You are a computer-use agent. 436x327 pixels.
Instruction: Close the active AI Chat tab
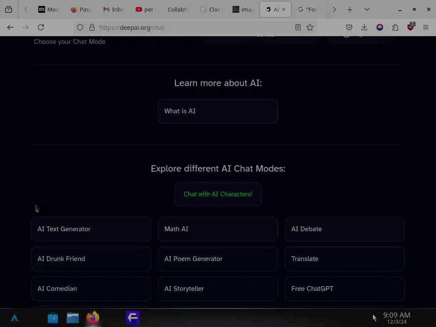(x=284, y=9)
